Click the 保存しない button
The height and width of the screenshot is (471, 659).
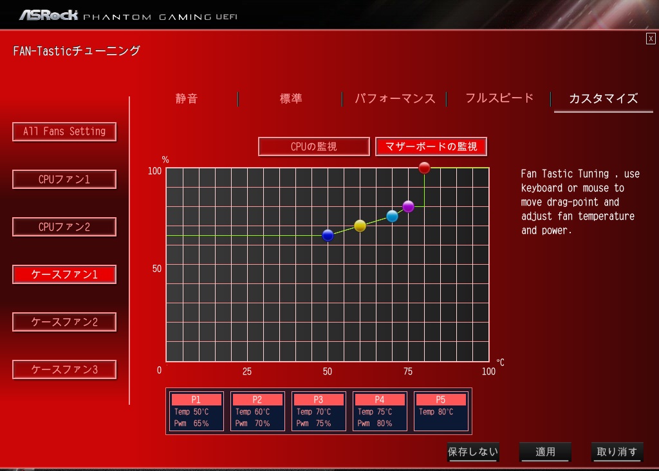pyautogui.click(x=473, y=452)
